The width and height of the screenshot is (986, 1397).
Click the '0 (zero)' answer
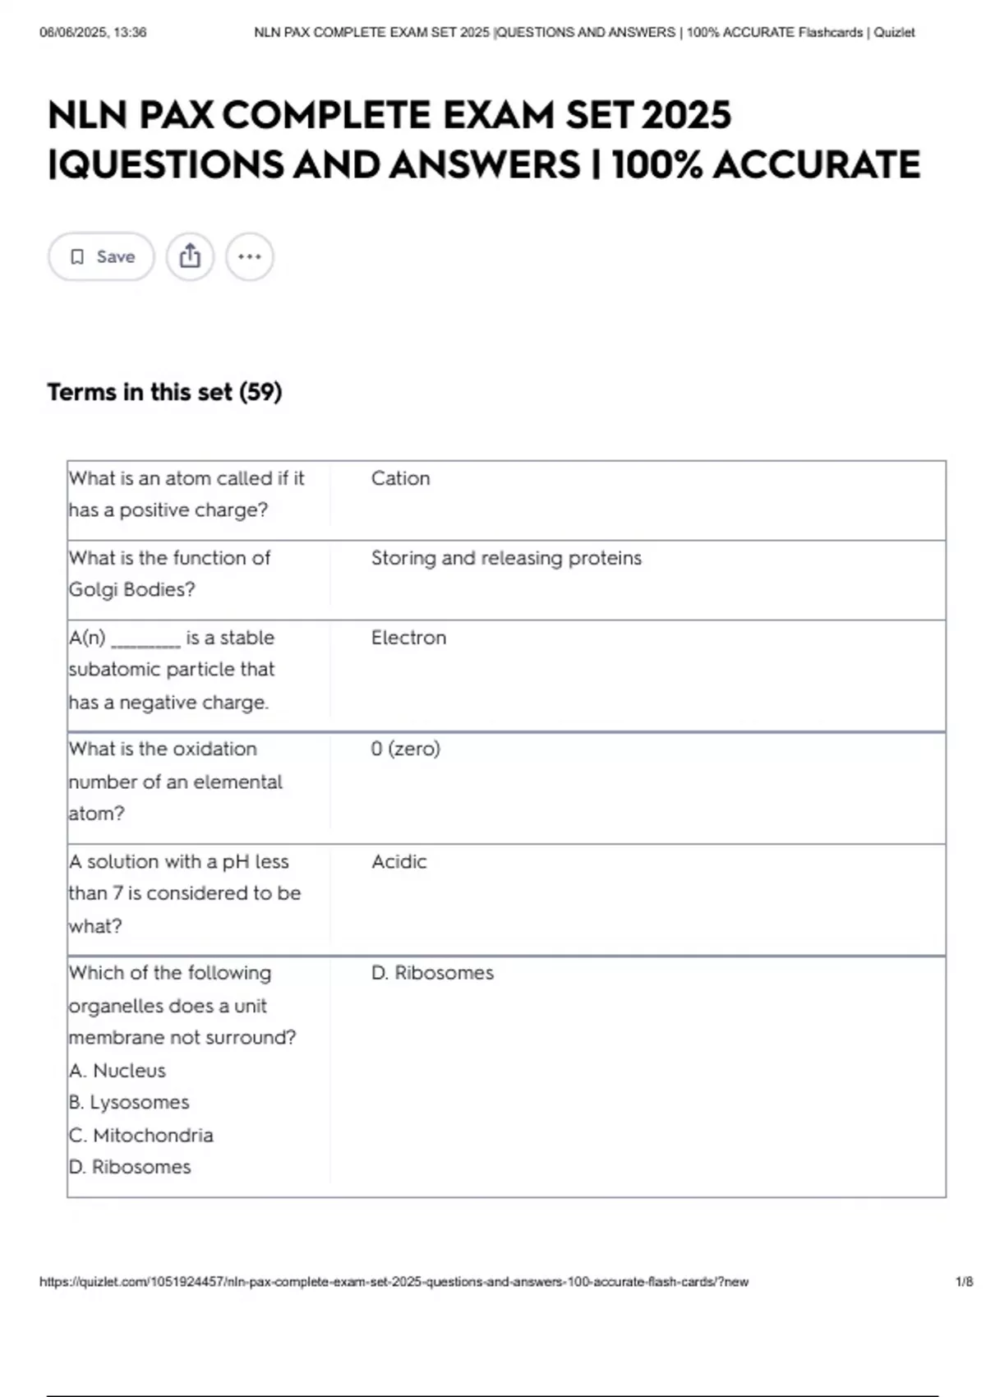click(405, 749)
